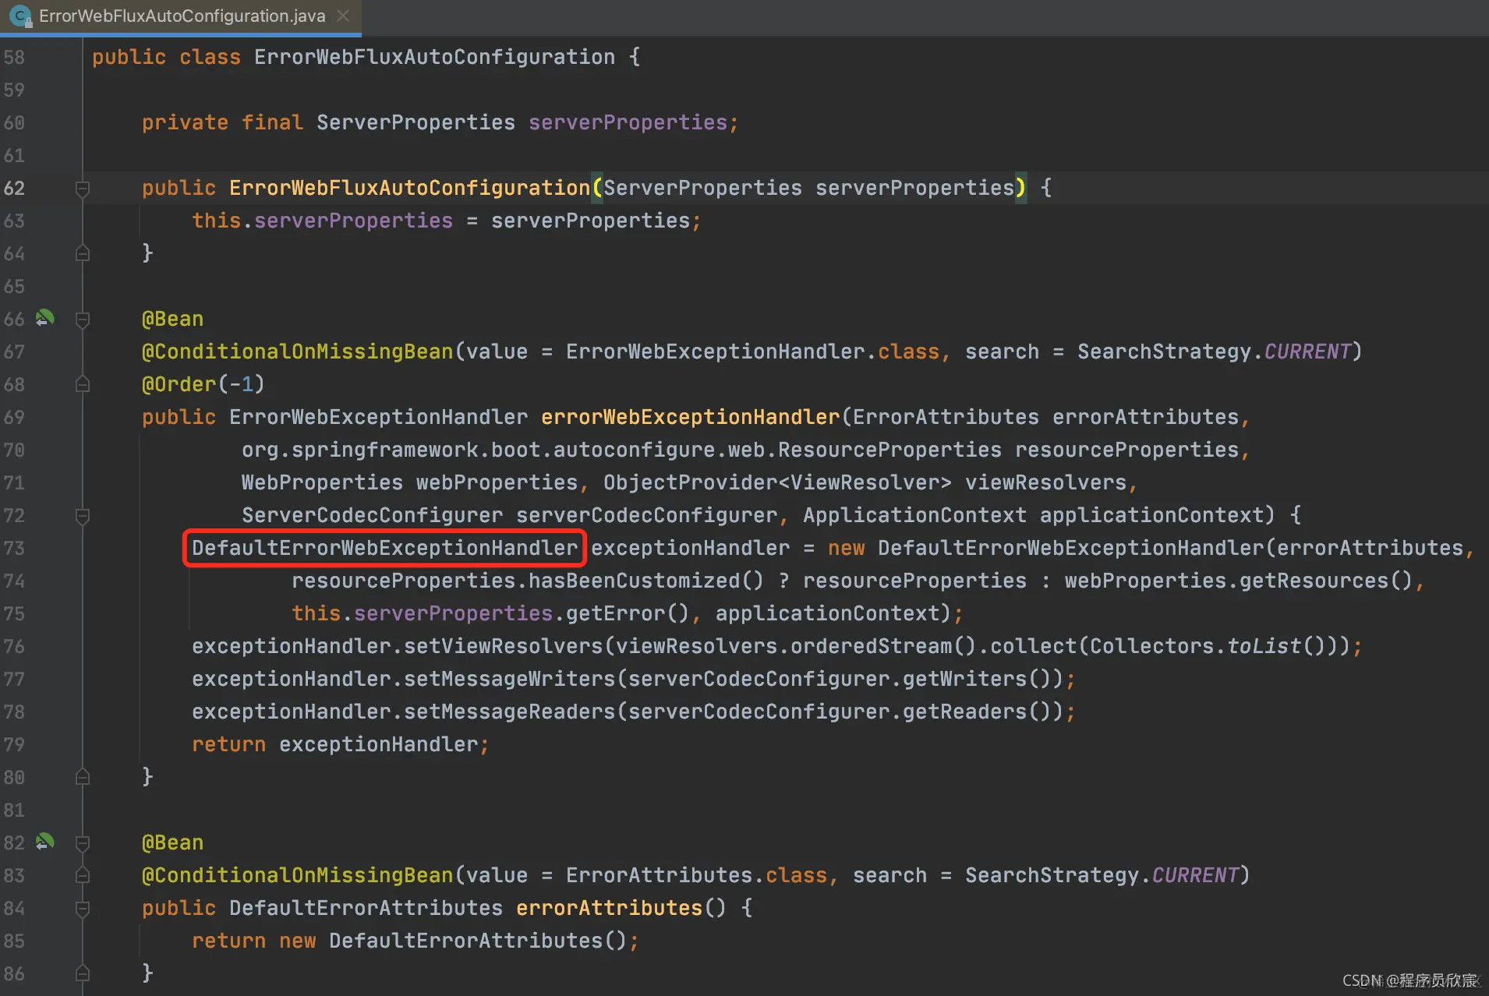The height and width of the screenshot is (996, 1489).
Task: Click the @Order annotation on line 68
Action: pos(179,384)
